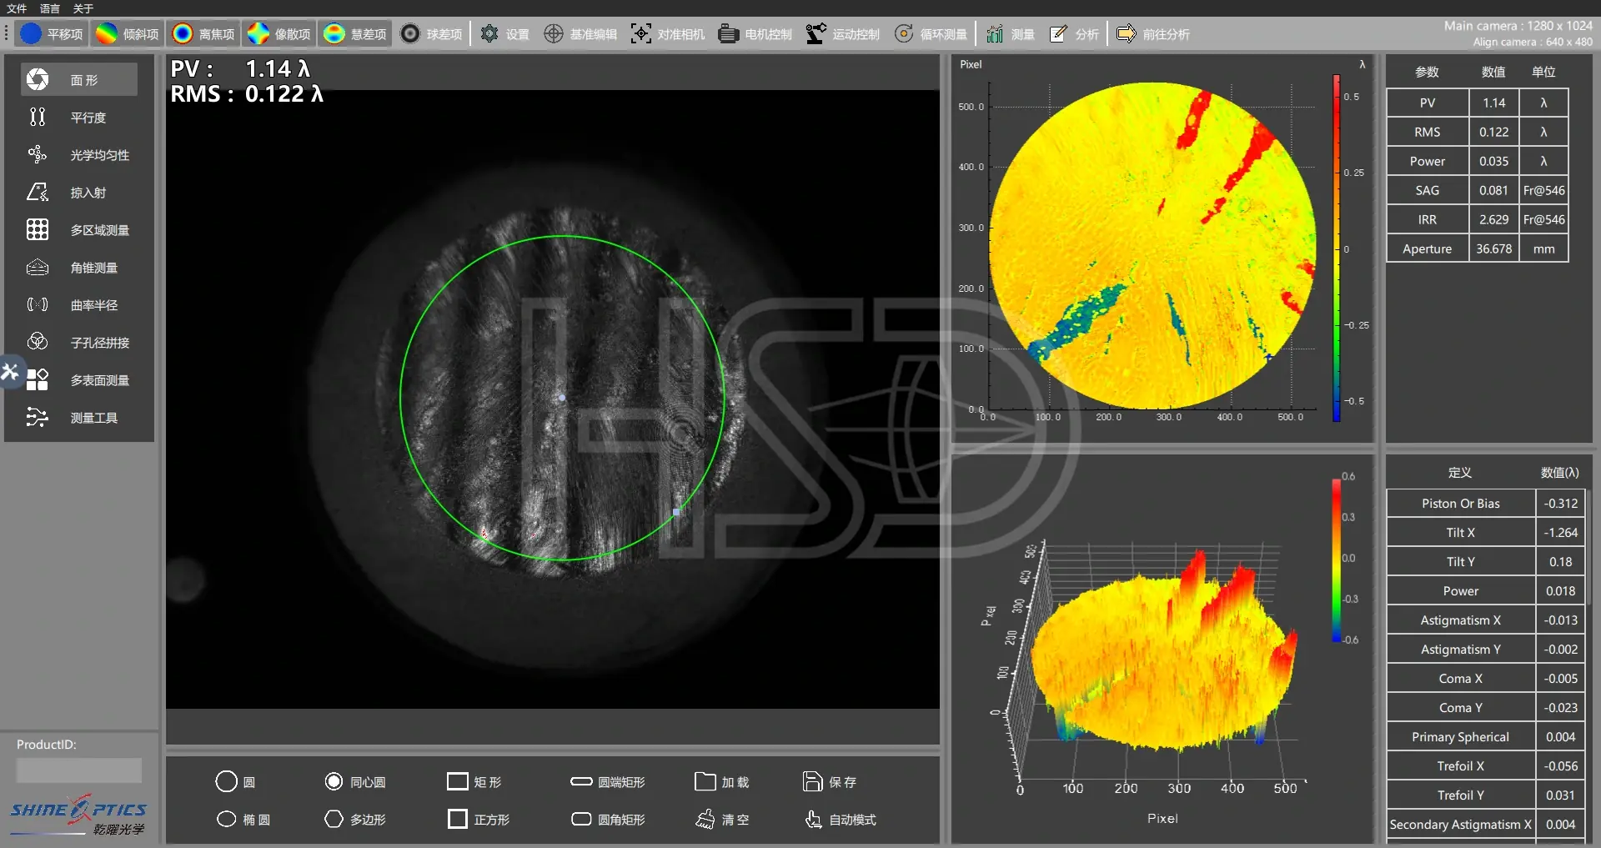The image size is (1601, 848).
Task: Click the 2D wavefront map color scale bar
Action: (x=1336, y=248)
